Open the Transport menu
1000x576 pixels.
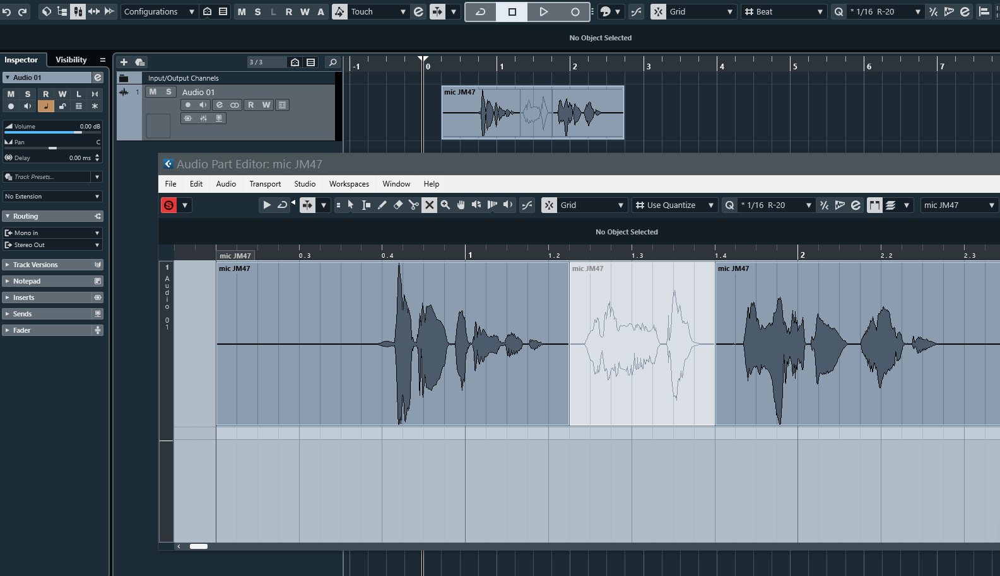coord(264,184)
